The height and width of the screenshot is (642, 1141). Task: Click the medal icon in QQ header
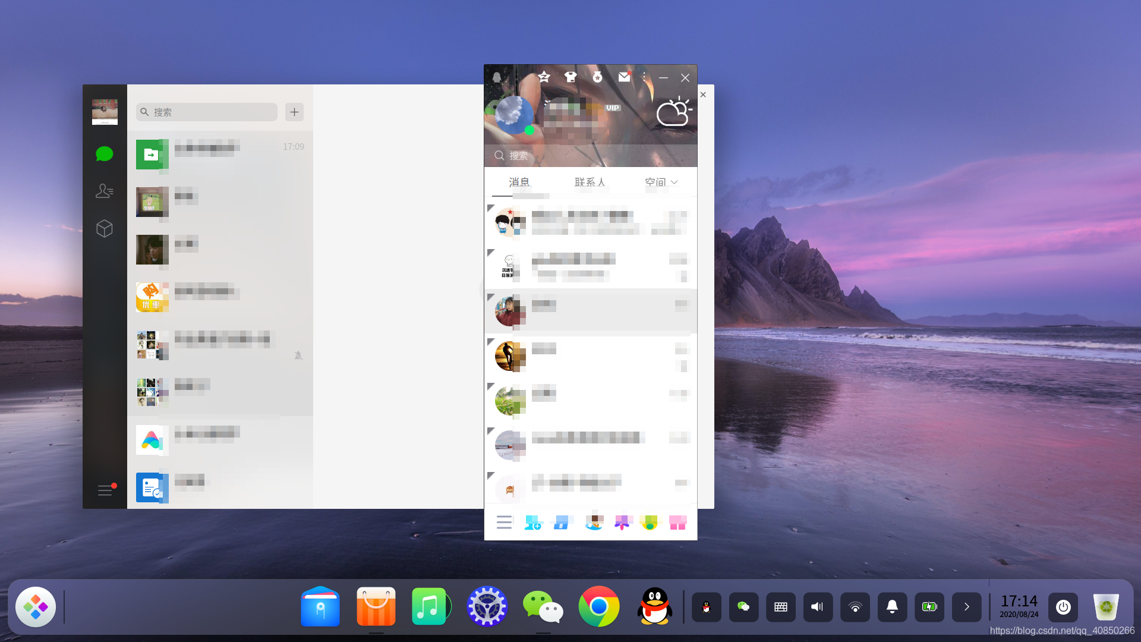pyautogui.click(x=597, y=77)
